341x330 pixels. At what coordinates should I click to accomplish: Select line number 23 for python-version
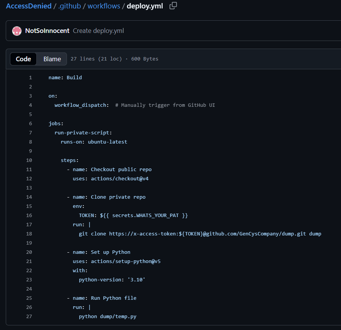point(29,279)
